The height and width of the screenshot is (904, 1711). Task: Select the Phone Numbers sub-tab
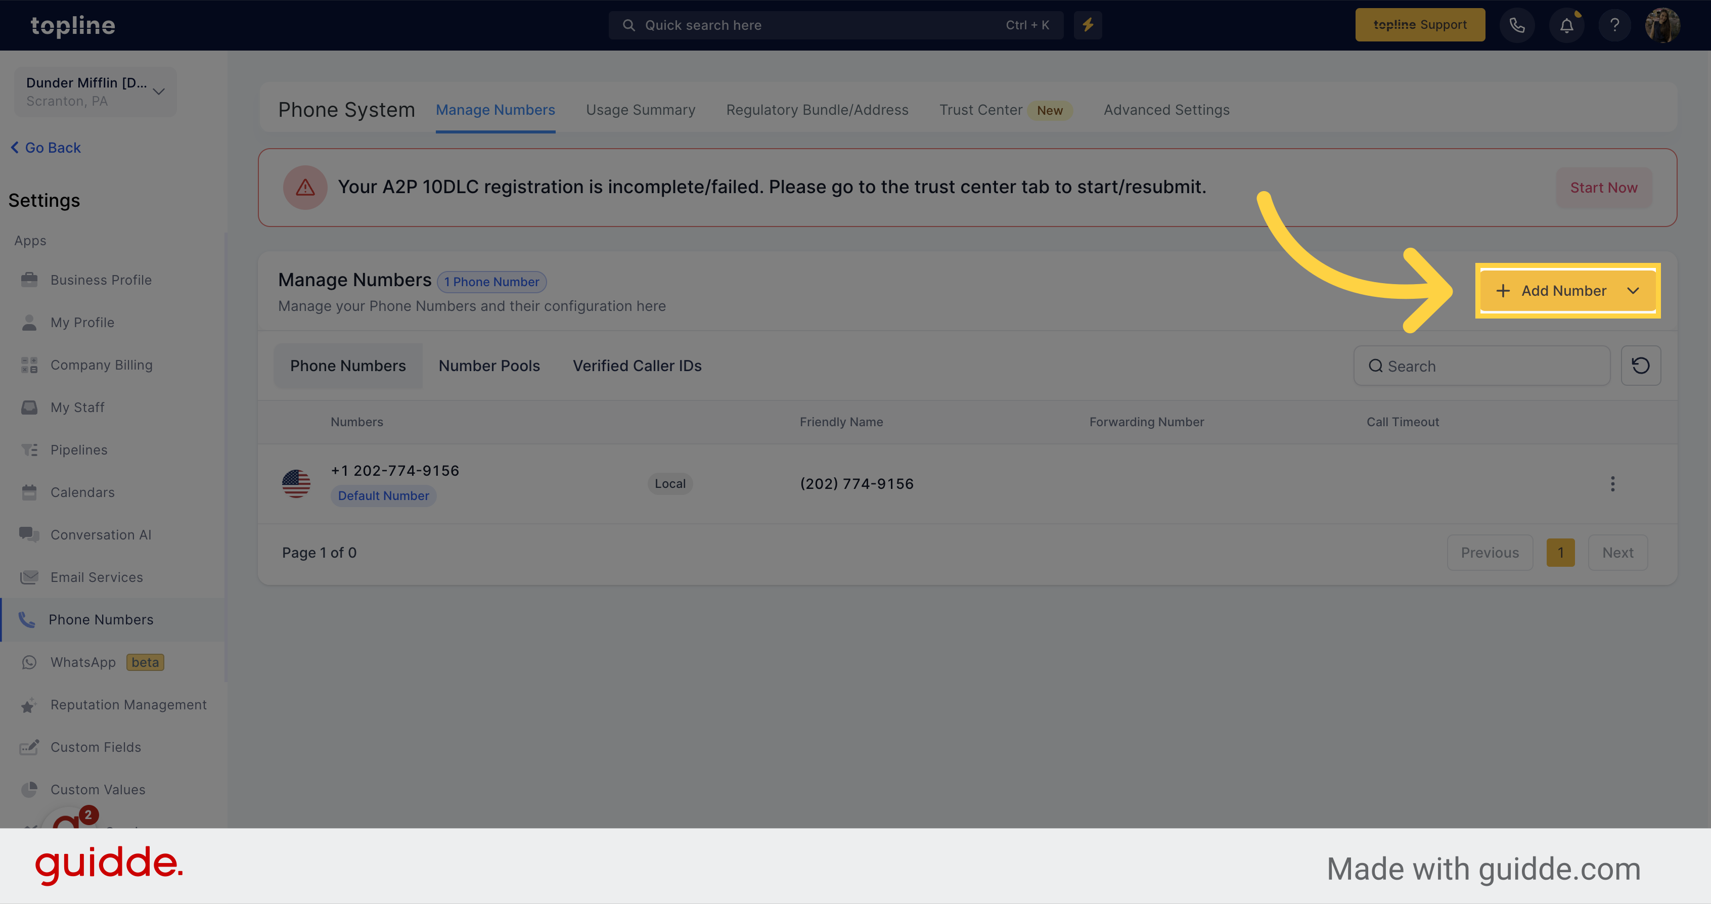[348, 366]
